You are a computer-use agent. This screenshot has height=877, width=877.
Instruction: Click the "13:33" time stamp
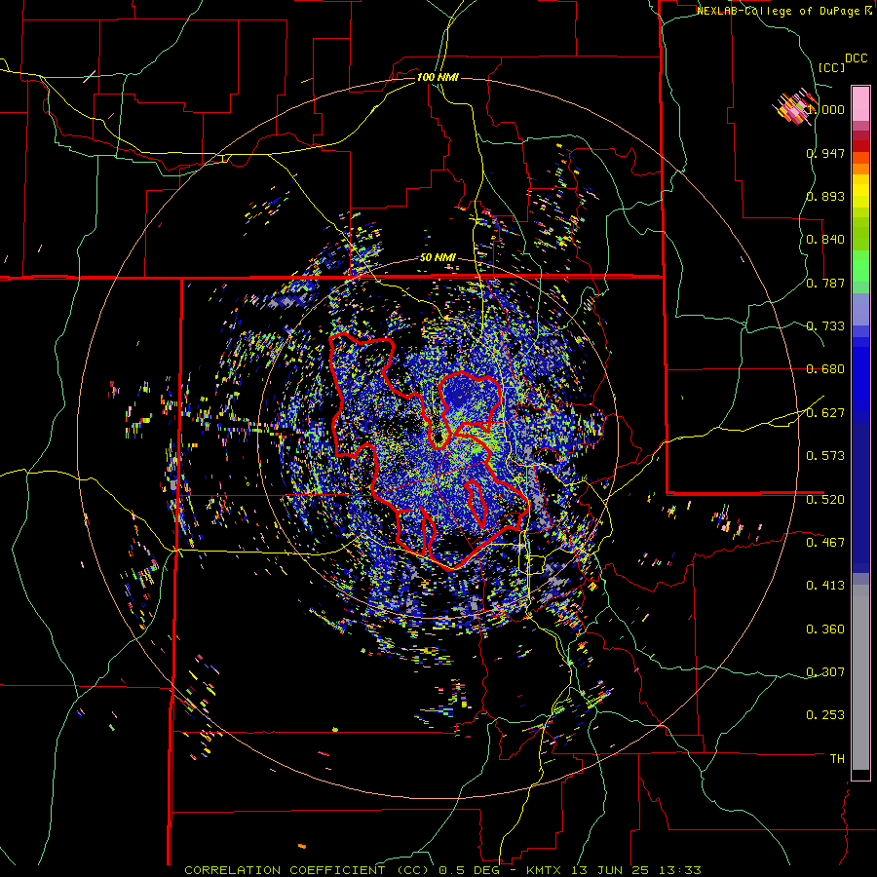[680, 870]
